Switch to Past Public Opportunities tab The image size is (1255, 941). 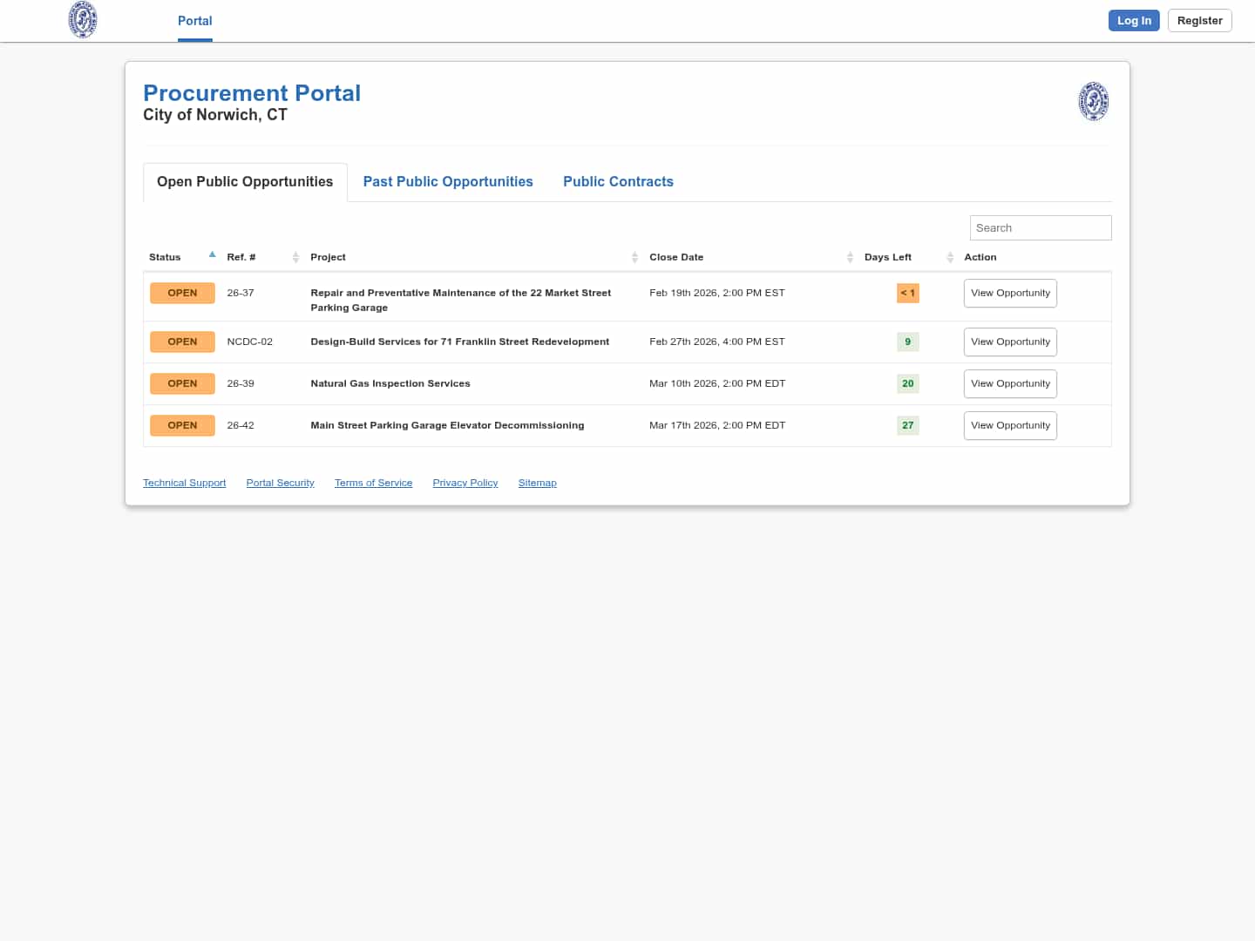[448, 182]
